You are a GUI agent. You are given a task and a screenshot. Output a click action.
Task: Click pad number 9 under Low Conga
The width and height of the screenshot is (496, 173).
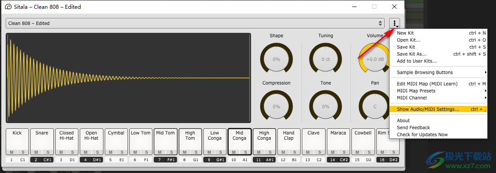pos(209,160)
